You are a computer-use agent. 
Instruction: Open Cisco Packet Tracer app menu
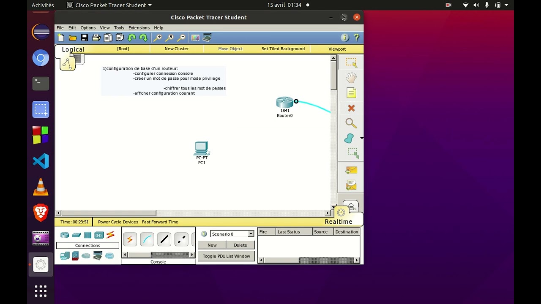coord(109,5)
